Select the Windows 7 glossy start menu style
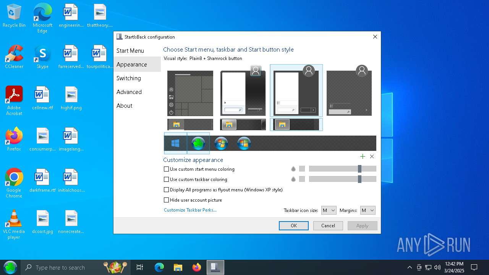The height and width of the screenshot is (275, 489). 243,91
